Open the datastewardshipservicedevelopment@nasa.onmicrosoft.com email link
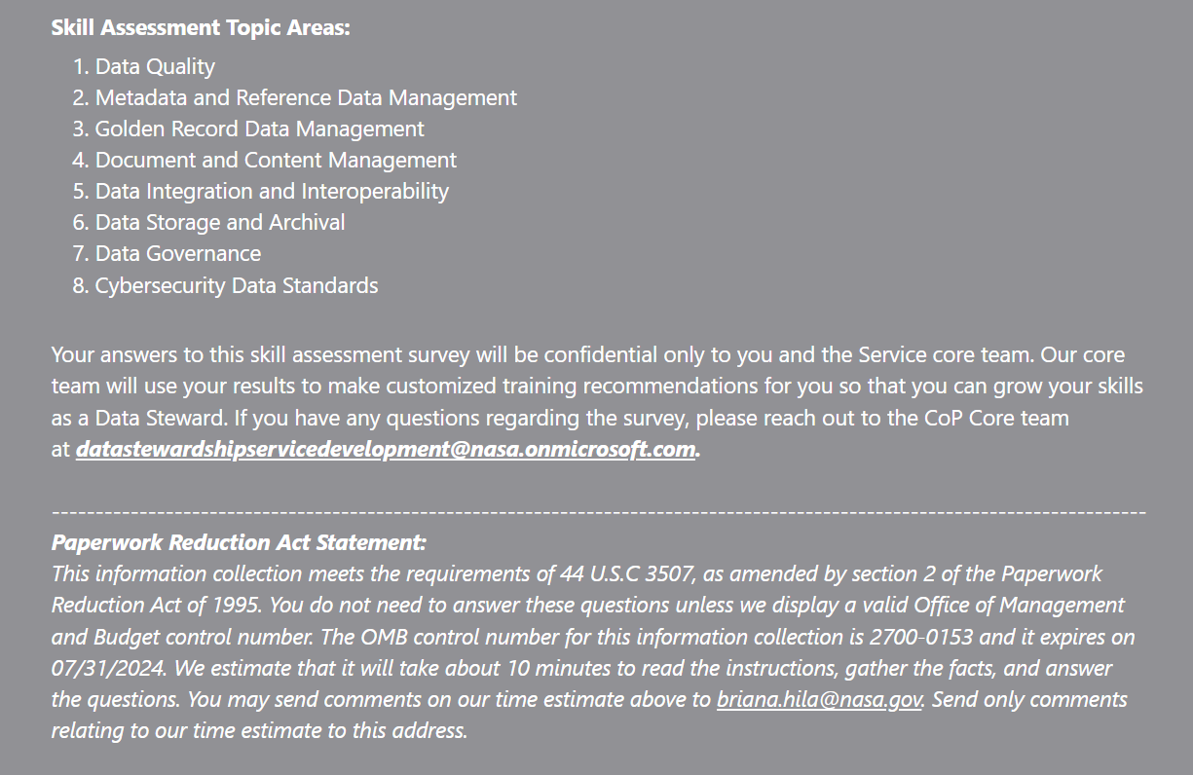1193x775 pixels. pos(387,450)
